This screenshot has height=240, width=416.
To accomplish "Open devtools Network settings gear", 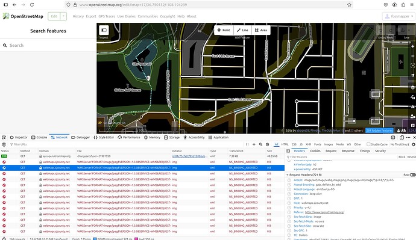I will click(x=414, y=144).
